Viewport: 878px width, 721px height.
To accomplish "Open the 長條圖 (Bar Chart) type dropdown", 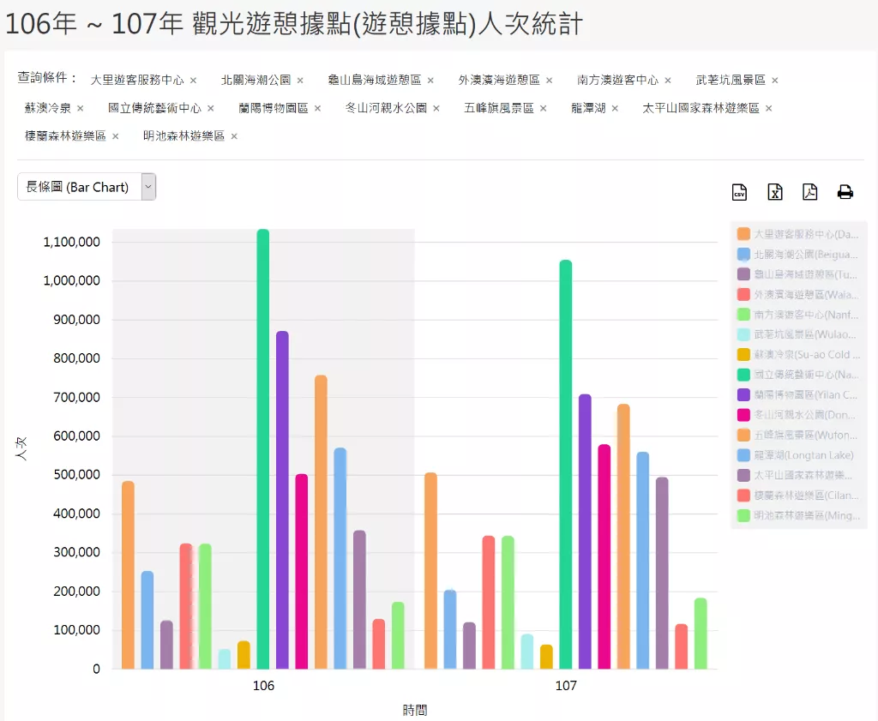I will click(x=87, y=187).
